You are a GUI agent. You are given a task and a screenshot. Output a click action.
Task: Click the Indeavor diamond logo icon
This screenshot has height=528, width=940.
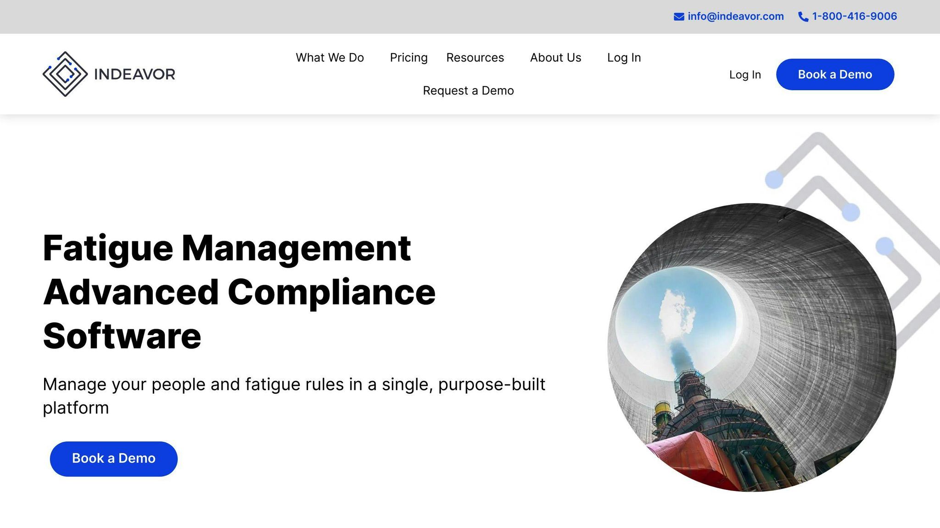(65, 74)
